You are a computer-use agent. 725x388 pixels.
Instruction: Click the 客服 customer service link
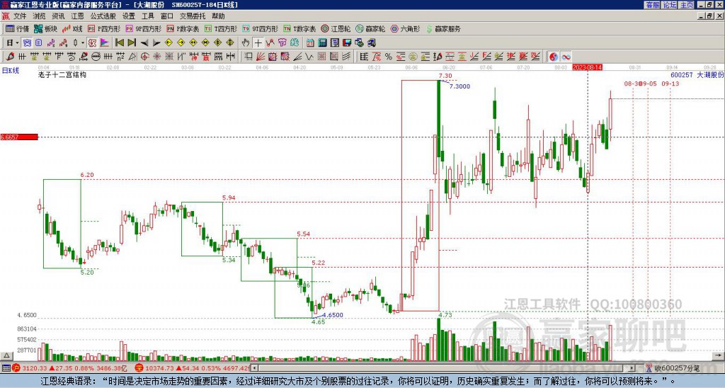[x=652, y=5]
